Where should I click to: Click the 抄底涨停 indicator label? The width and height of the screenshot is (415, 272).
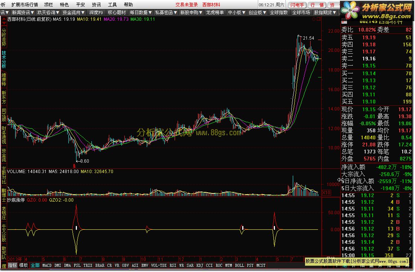16,200
